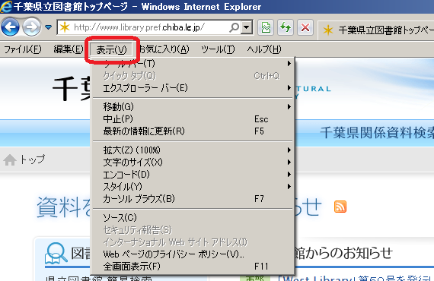
Task: Expand the スタイル(Y) submenu
Action: pos(193,187)
